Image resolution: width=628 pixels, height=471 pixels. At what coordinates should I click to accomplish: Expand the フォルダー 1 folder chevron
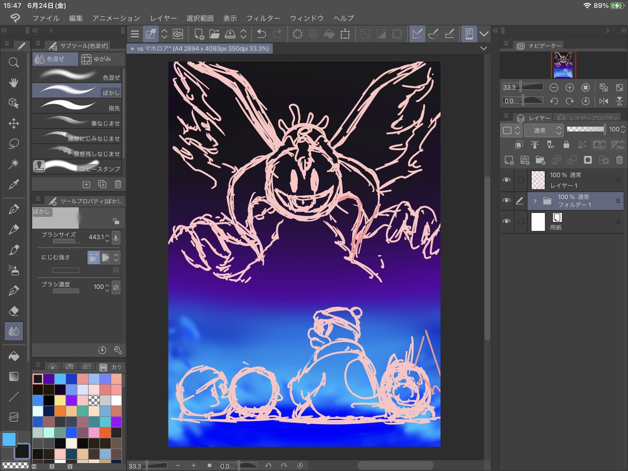(x=535, y=201)
